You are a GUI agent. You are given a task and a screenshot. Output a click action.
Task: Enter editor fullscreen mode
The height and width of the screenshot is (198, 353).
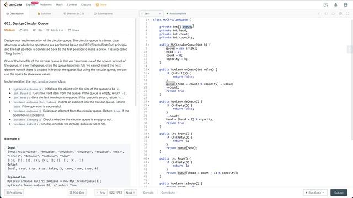point(347,14)
